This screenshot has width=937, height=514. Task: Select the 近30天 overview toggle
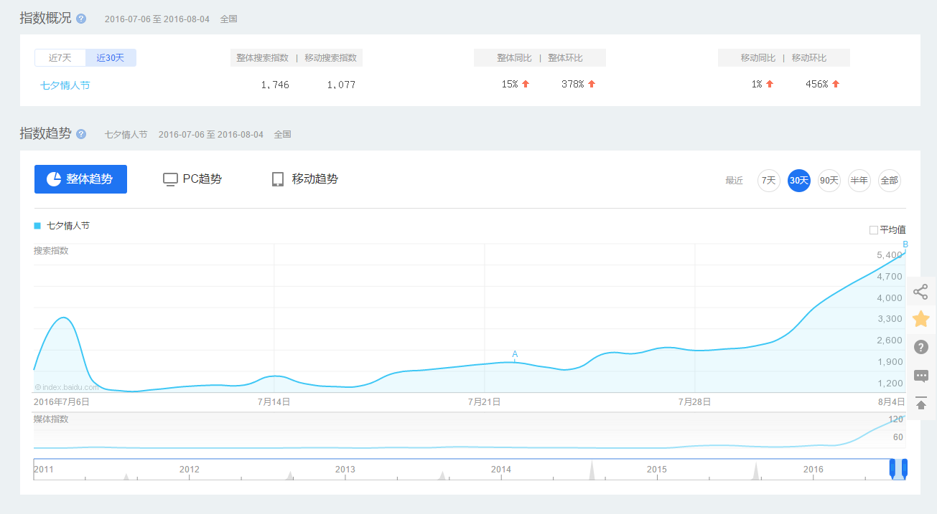click(x=111, y=58)
